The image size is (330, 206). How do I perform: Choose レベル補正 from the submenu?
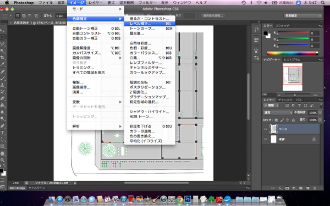[150, 24]
